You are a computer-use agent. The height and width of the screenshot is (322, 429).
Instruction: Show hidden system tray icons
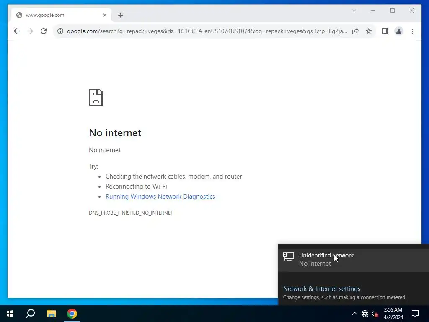click(354, 314)
